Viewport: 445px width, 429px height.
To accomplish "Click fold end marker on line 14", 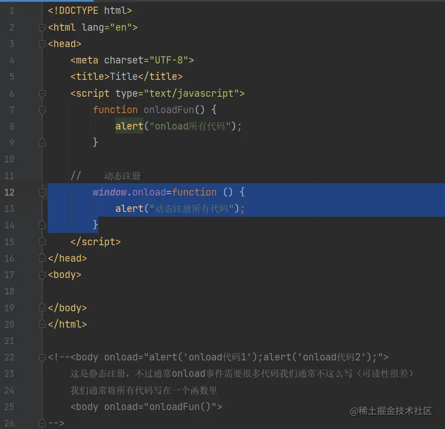I will click(x=42, y=225).
